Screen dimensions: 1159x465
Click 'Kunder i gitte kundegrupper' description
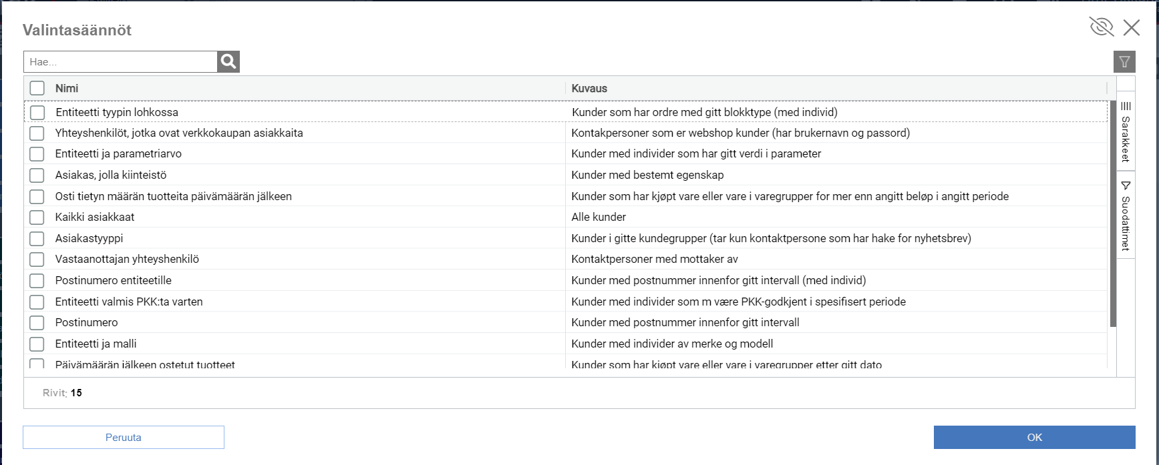[x=772, y=238]
